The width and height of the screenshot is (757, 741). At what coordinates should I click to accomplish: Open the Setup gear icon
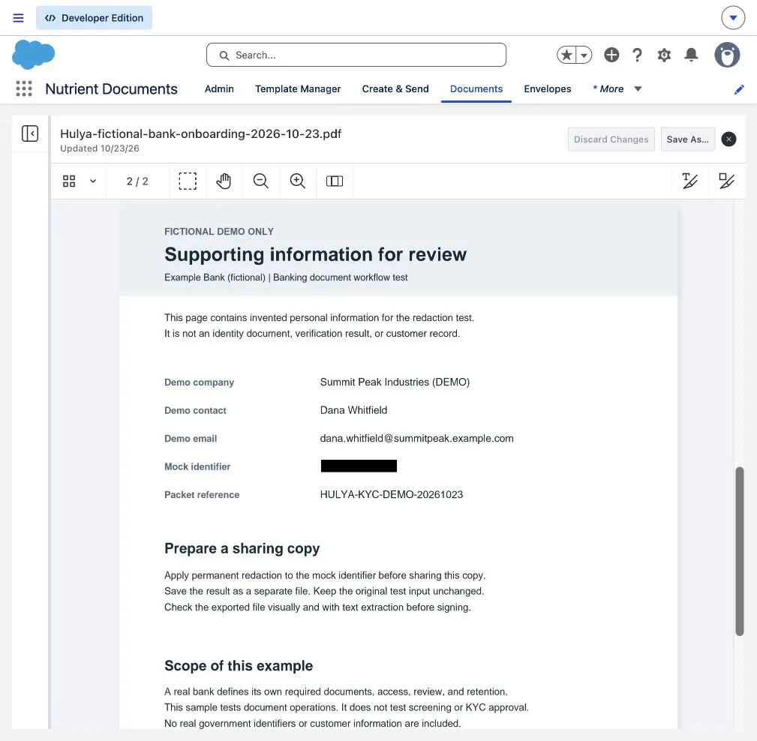click(x=664, y=55)
